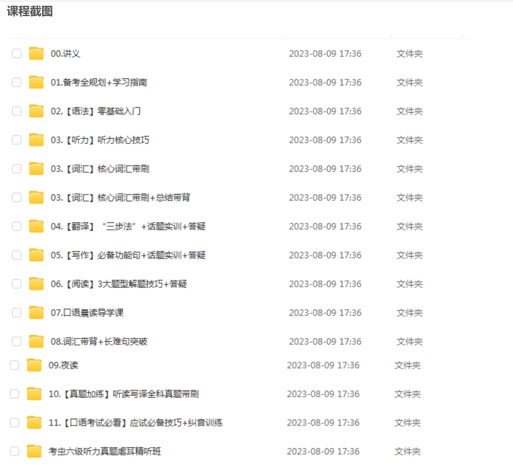Select the 课程截图 heading text
The width and height of the screenshot is (513, 467).
(x=30, y=12)
